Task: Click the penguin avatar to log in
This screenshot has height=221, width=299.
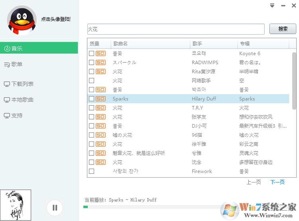Action: pyautogui.click(x=22, y=20)
